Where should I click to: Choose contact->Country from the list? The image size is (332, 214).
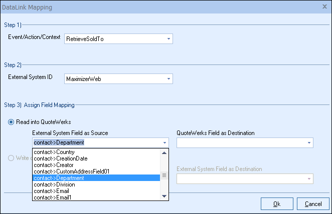click(x=95, y=151)
